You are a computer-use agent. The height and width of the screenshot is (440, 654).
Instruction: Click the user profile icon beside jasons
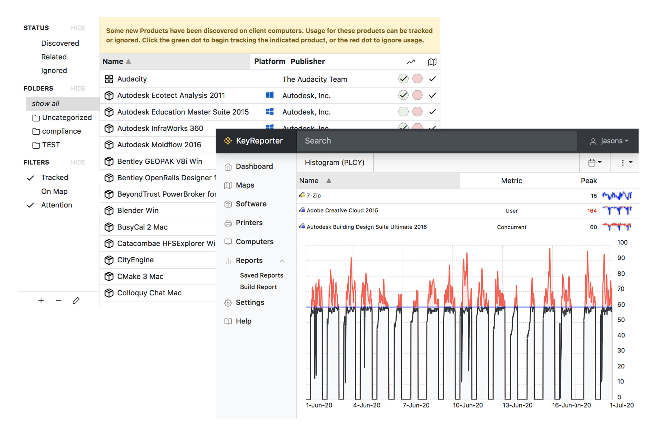[x=593, y=141]
